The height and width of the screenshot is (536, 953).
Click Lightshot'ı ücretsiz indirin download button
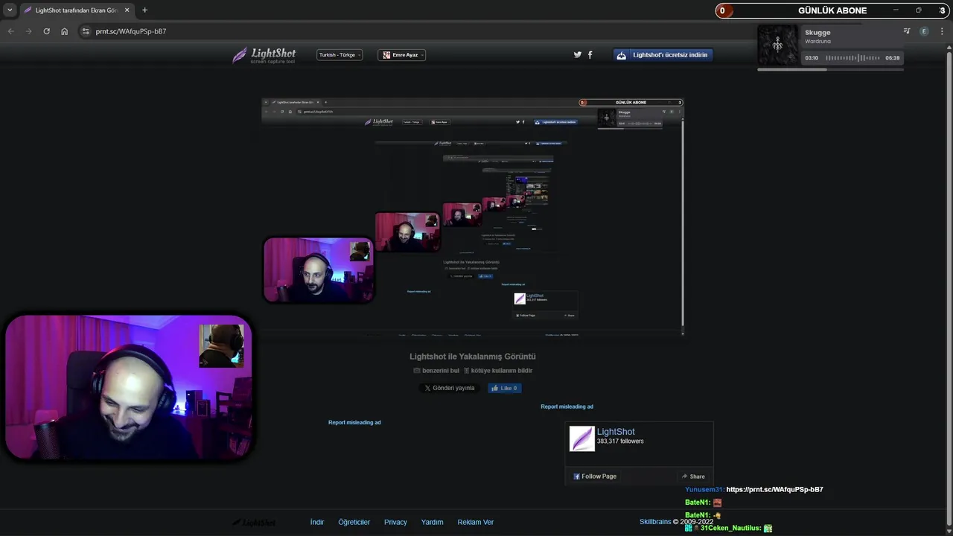[663, 55]
